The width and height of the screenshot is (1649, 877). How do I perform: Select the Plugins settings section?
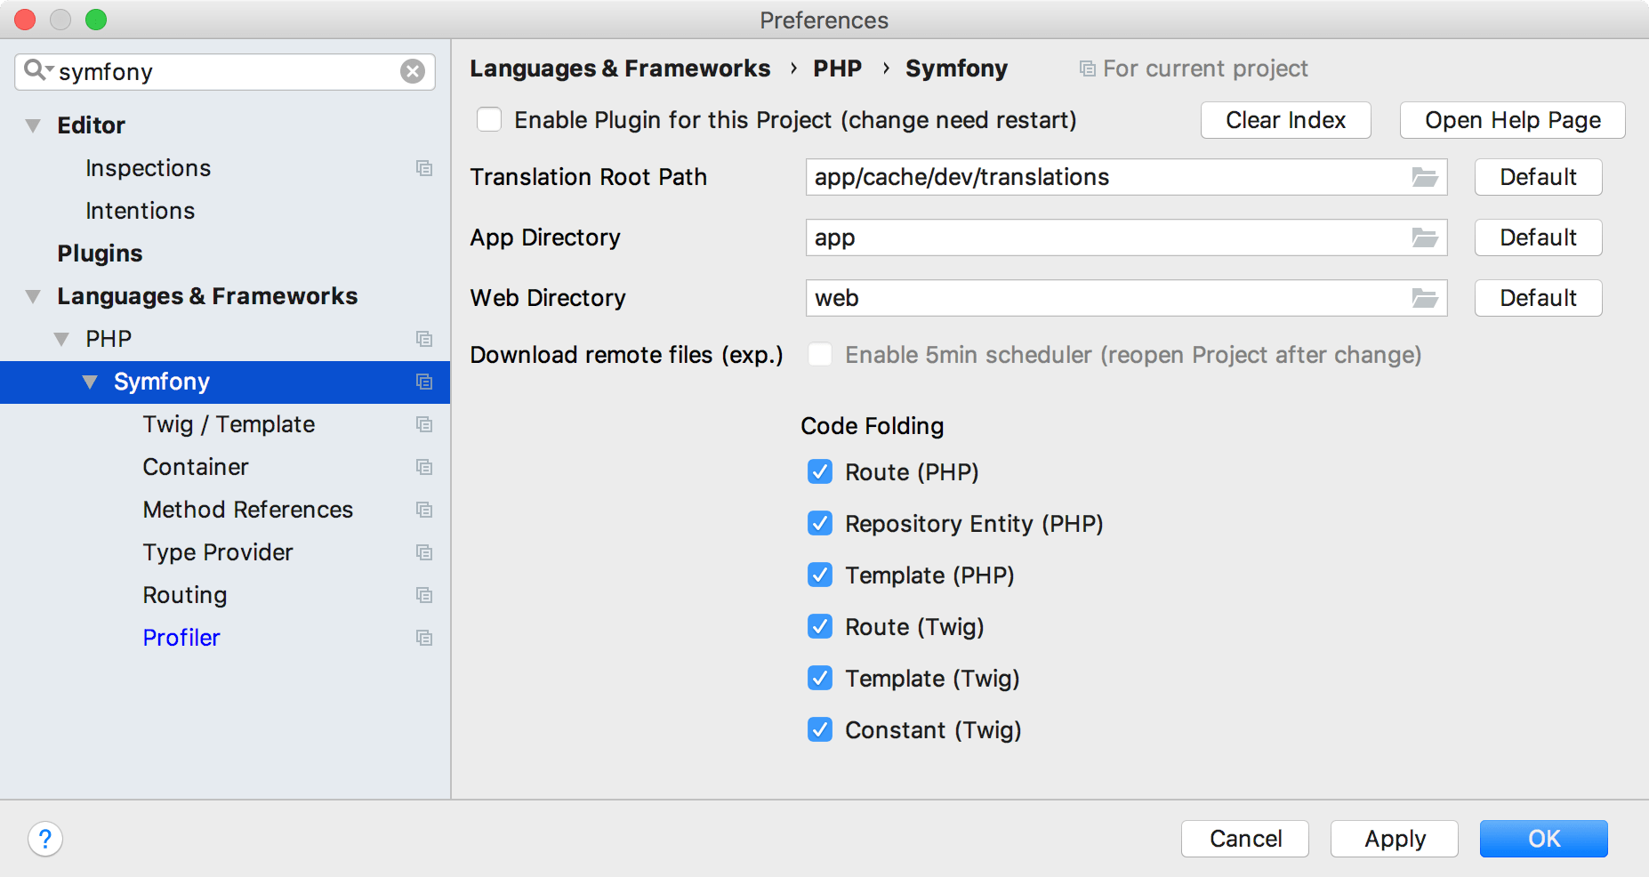coord(100,253)
